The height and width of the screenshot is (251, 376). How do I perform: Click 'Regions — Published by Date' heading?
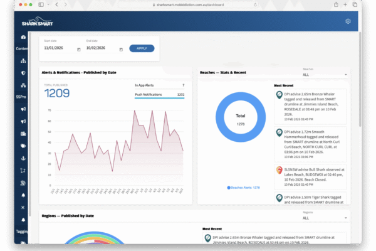pyautogui.click(x=68, y=216)
